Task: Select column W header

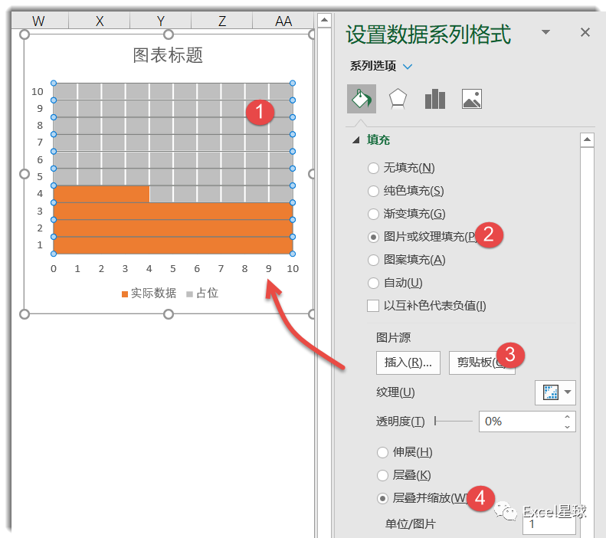Action: pyautogui.click(x=38, y=21)
